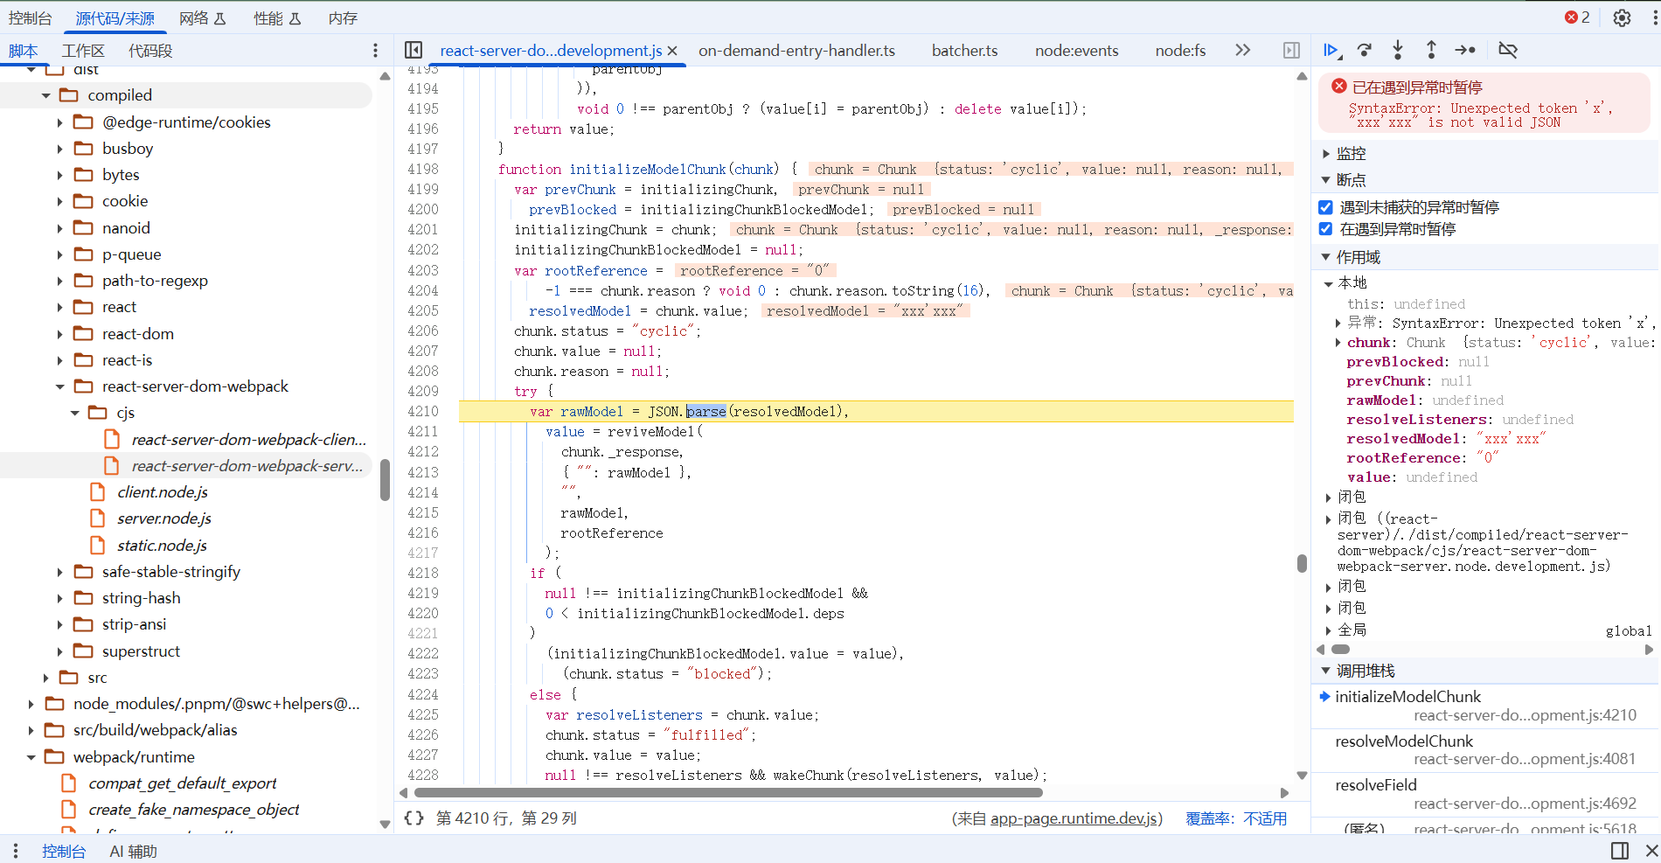Screen dimensions: 1661x863
Task: Click the step into function icon
Action: click(x=1398, y=51)
